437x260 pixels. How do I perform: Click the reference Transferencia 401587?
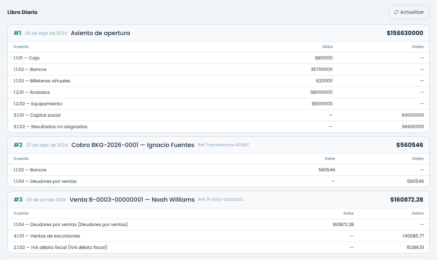click(224, 145)
